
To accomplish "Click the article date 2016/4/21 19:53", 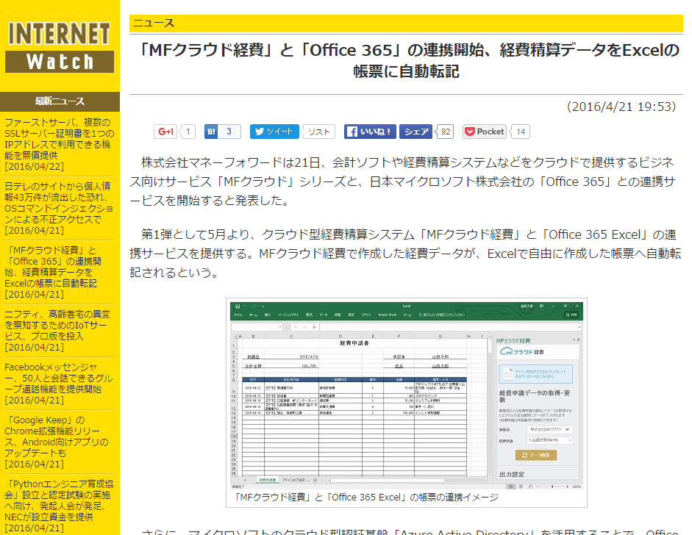I will [621, 107].
